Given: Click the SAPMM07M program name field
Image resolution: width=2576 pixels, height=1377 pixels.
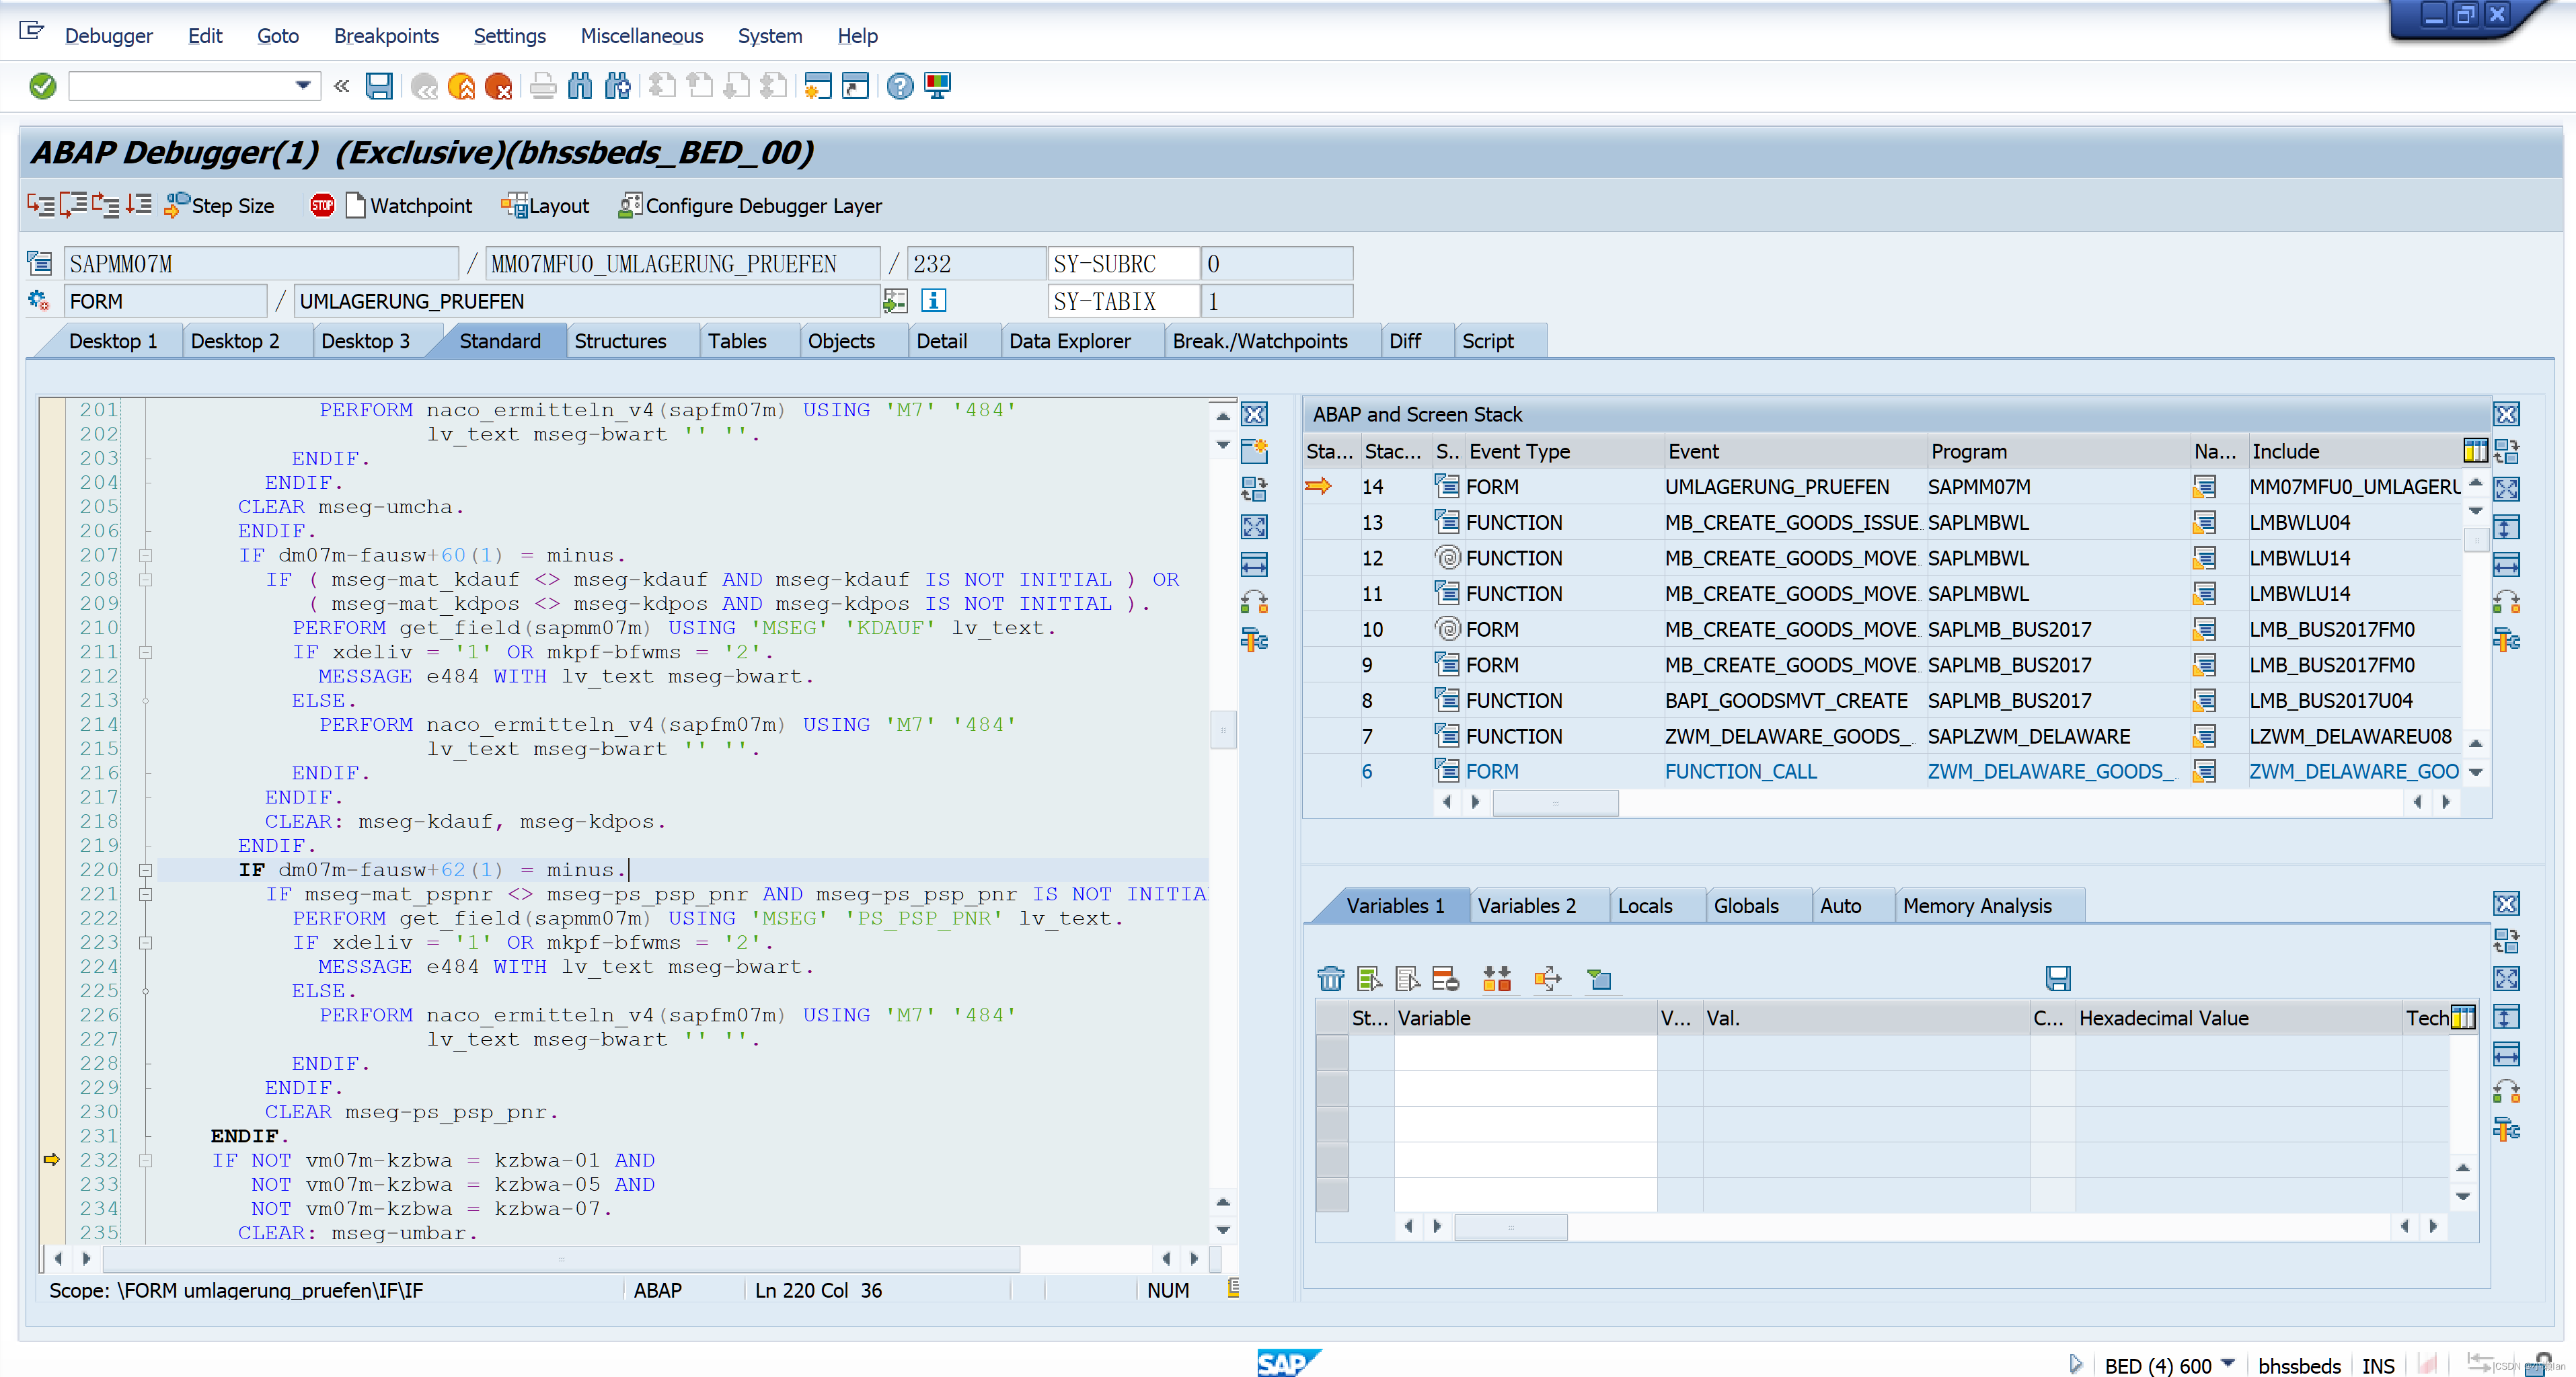Looking at the screenshot, I should (x=261, y=264).
